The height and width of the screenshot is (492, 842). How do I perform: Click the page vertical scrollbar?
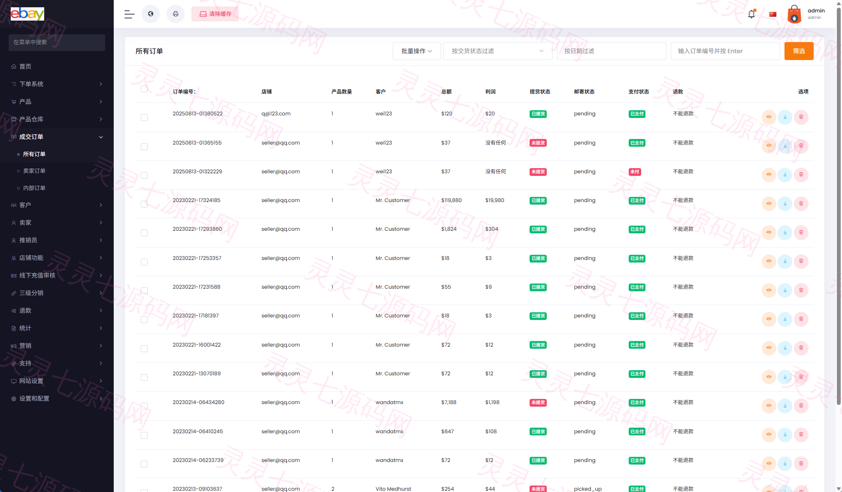point(839,206)
